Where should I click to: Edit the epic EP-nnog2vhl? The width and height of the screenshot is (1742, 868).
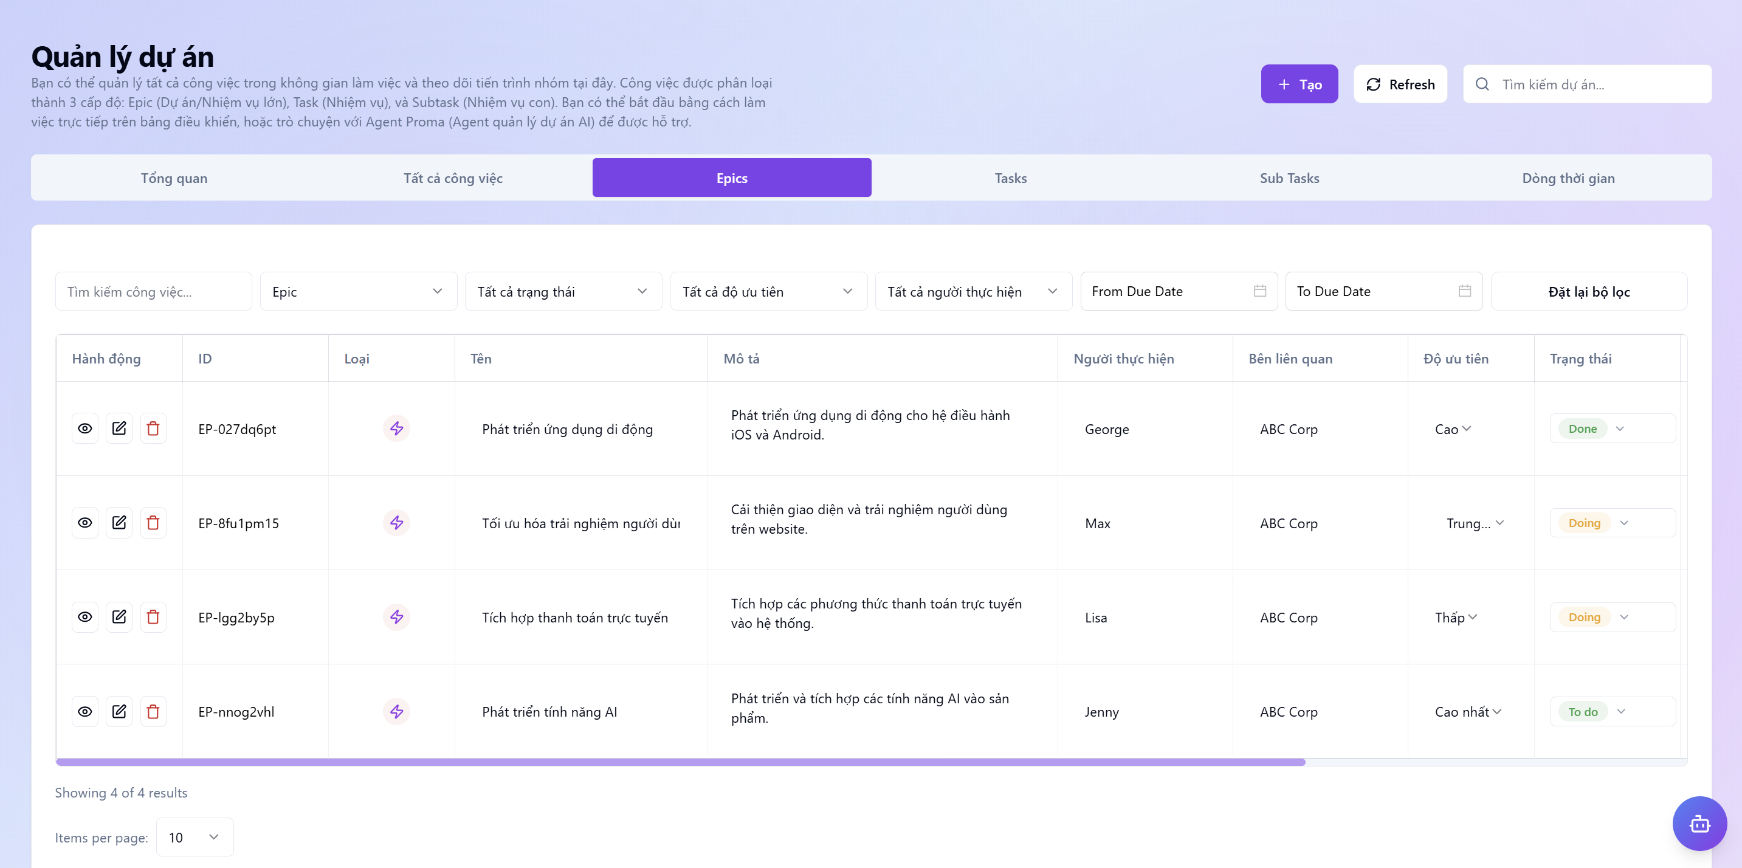coord(119,711)
